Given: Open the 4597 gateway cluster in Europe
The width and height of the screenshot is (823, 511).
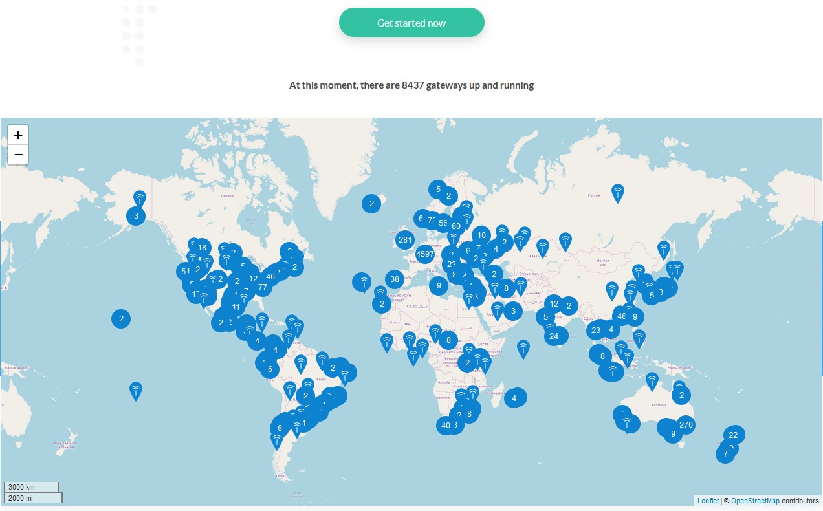Looking at the screenshot, I should point(425,254).
